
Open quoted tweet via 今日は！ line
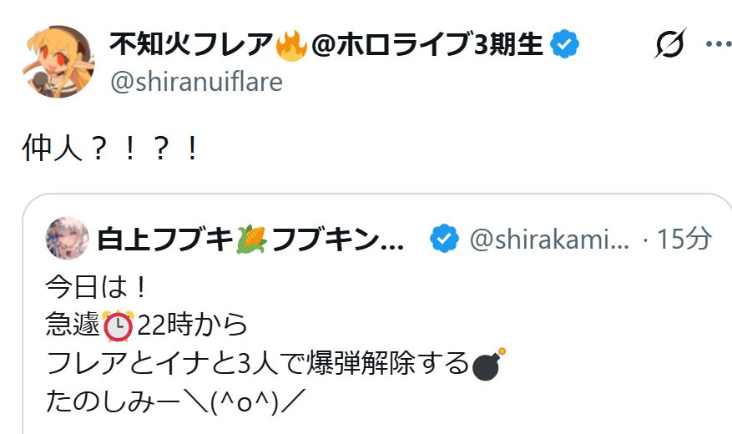pyautogui.click(x=97, y=286)
